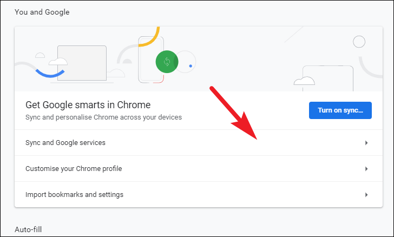
Task: Click the Get Google smarts in Chrome headline
Action: coord(88,105)
